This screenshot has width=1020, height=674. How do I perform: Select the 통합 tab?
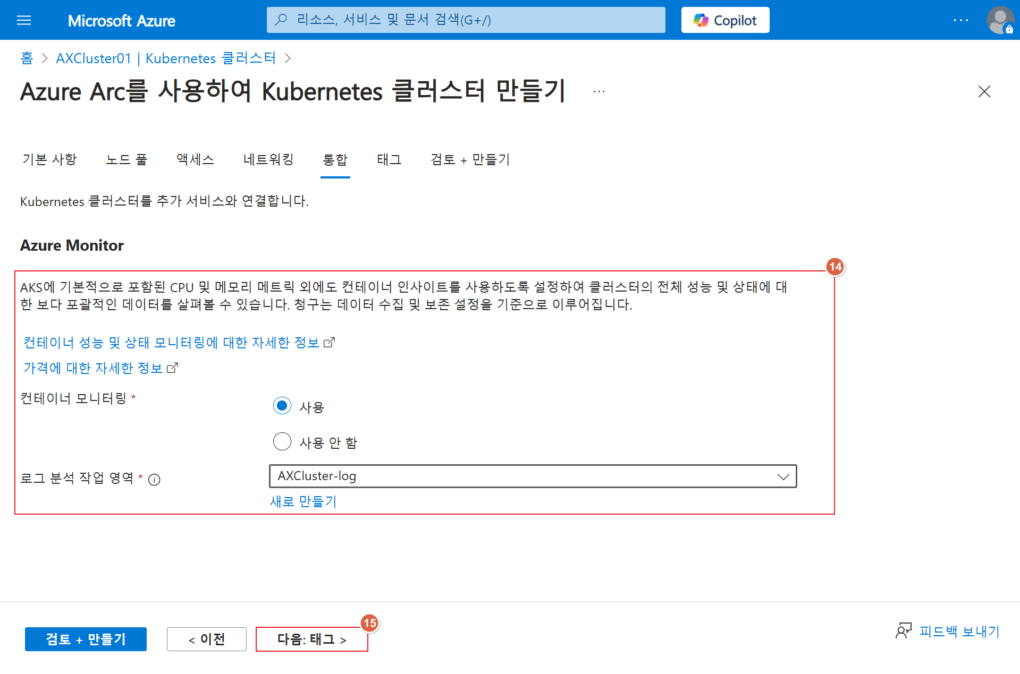335,159
